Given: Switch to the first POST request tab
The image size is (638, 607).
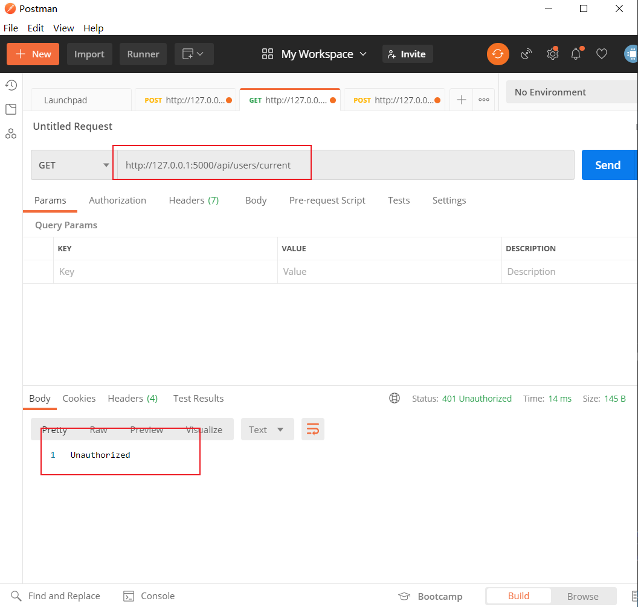Looking at the screenshot, I should (x=185, y=100).
